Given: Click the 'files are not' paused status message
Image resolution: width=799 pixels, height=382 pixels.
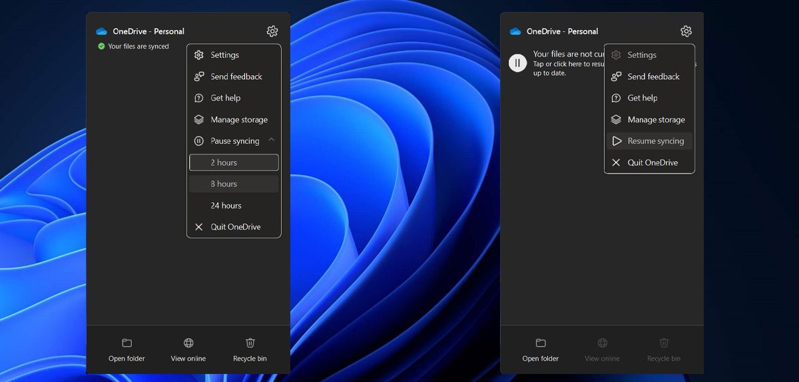Looking at the screenshot, I should [566, 55].
